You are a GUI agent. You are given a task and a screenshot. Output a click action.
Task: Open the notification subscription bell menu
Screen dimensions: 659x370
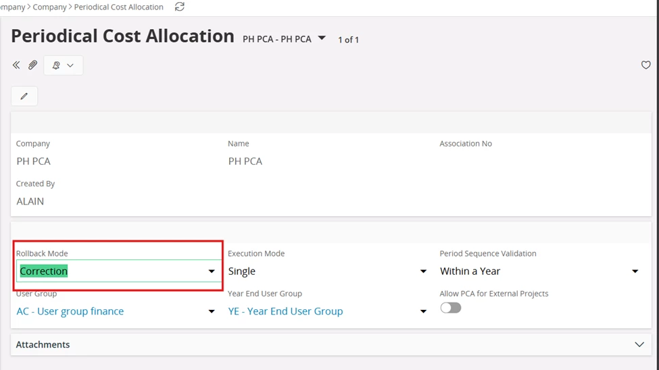tap(63, 65)
